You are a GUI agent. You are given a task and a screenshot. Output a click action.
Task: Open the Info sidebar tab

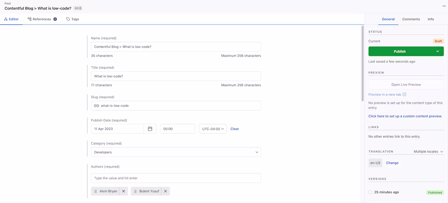coord(431,19)
